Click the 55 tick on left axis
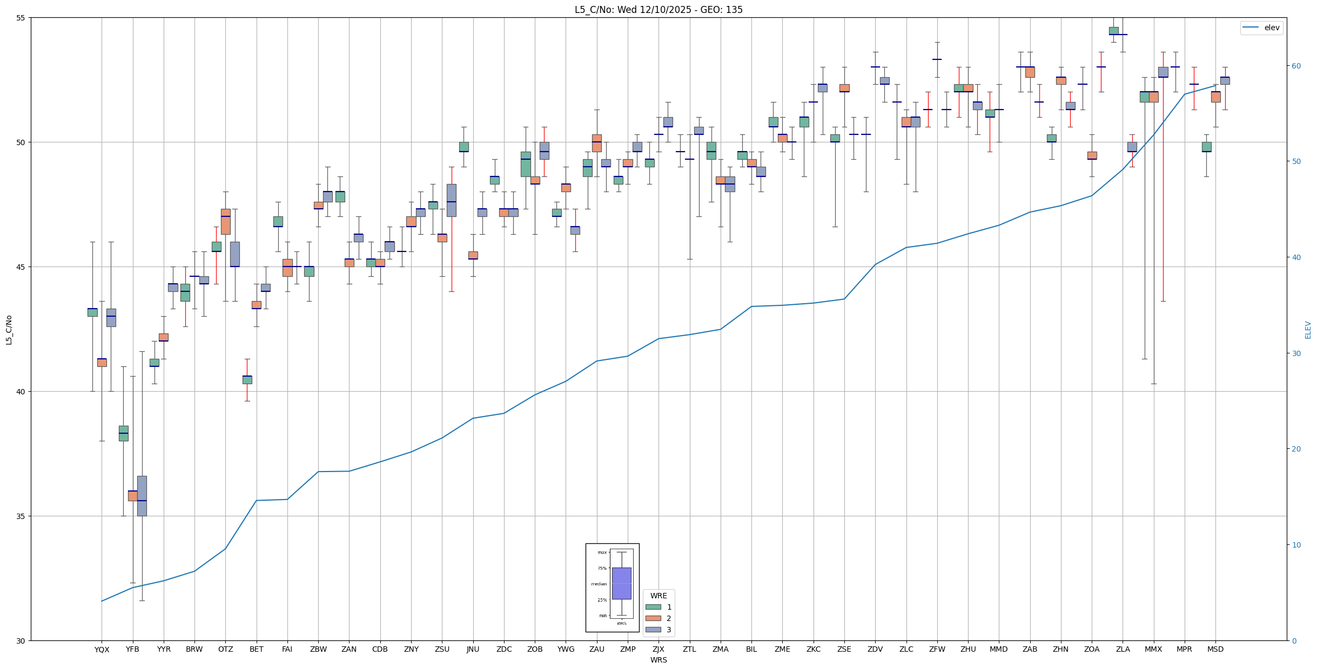This screenshot has width=1317, height=669. pyautogui.click(x=22, y=18)
